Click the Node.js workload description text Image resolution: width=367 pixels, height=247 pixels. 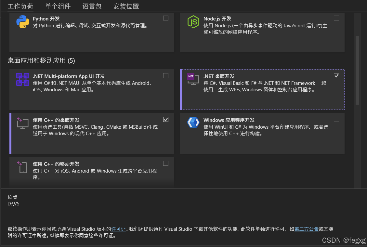tap(265, 29)
